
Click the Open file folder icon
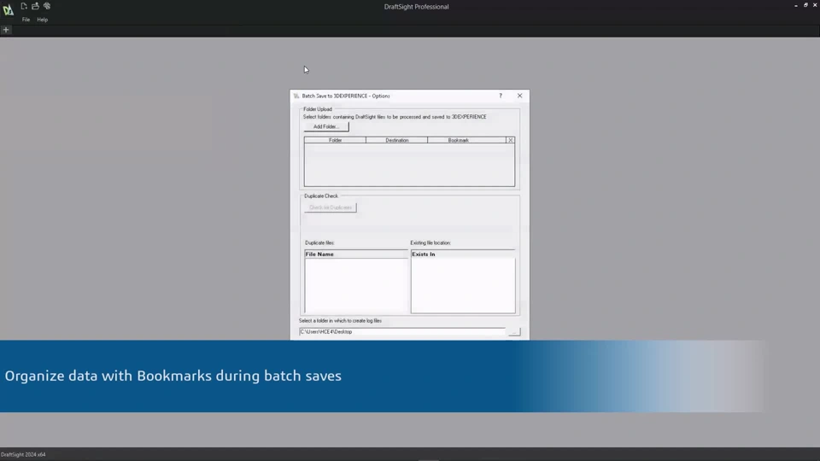click(x=35, y=6)
